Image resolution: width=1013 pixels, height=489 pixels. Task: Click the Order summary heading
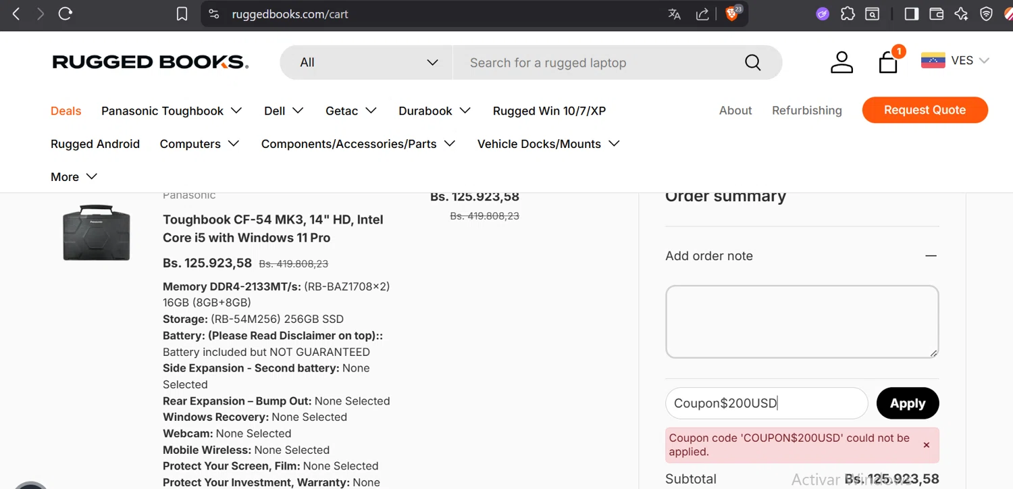tap(725, 197)
